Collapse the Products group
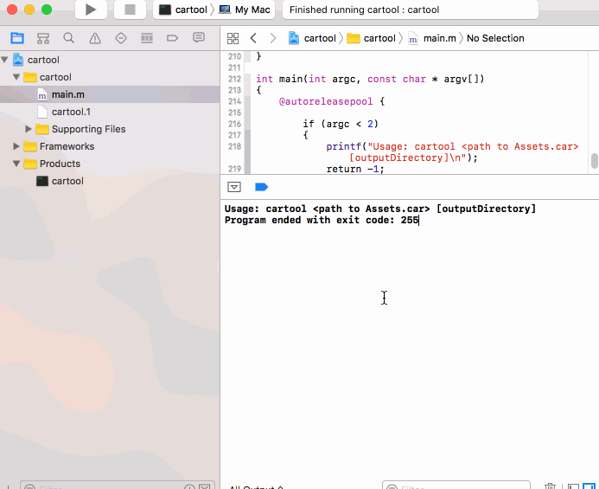 point(16,164)
